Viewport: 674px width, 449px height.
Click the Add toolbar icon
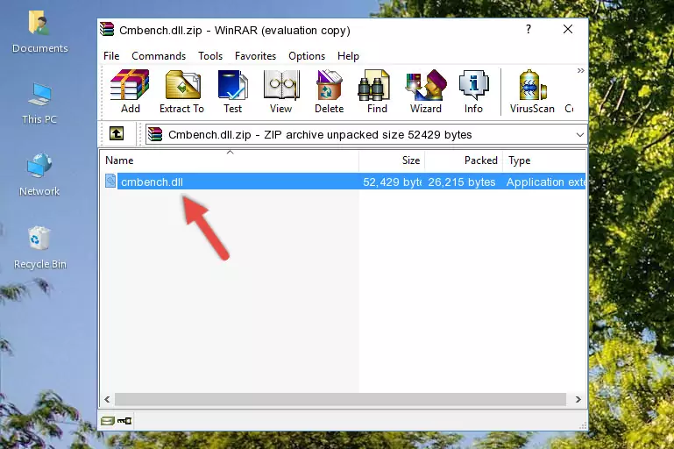click(x=131, y=91)
